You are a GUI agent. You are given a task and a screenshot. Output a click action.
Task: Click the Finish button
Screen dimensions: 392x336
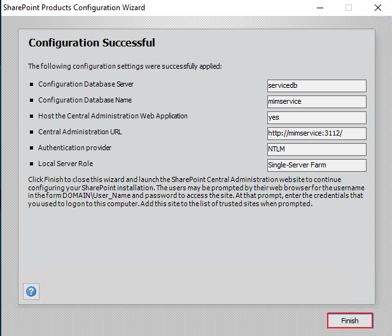350,321
